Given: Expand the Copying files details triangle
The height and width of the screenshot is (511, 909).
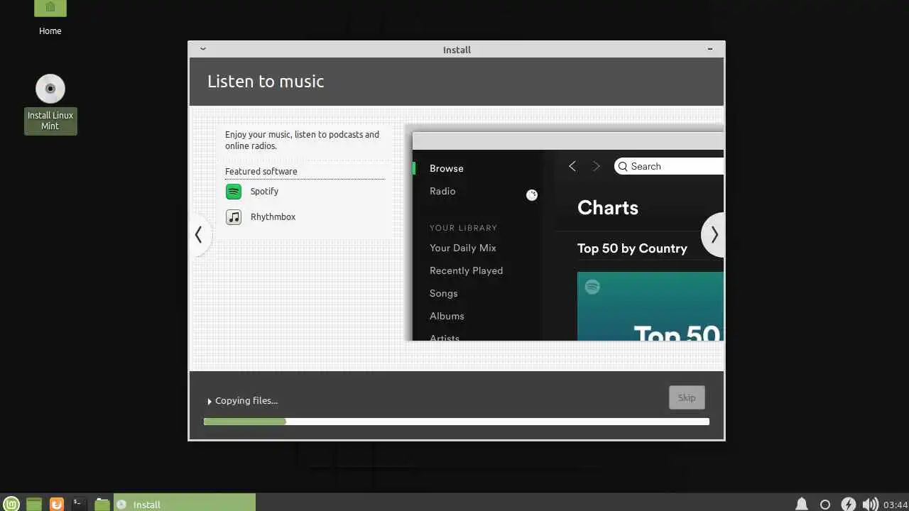Looking at the screenshot, I should 209,402.
